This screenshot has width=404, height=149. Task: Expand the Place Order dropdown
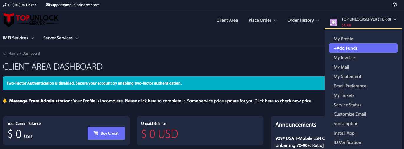pyautogui.click(x=263, y=20)
